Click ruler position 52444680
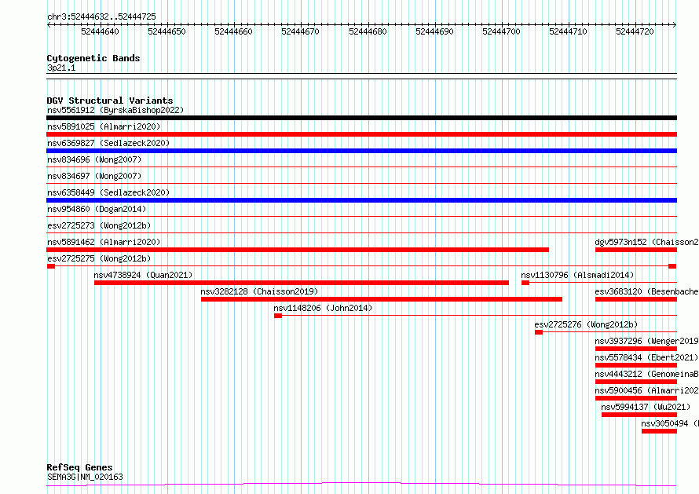This screenshot has width=699, height=494. (x=368, y=31)
